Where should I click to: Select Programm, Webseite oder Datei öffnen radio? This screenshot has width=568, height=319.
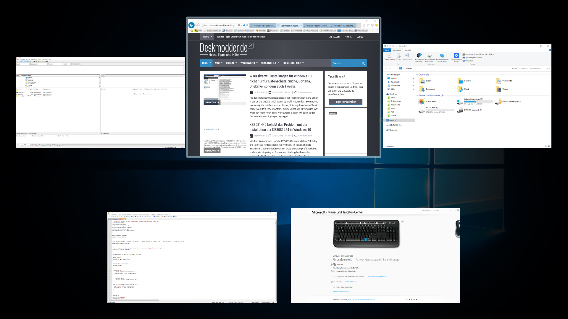[334, 276]
